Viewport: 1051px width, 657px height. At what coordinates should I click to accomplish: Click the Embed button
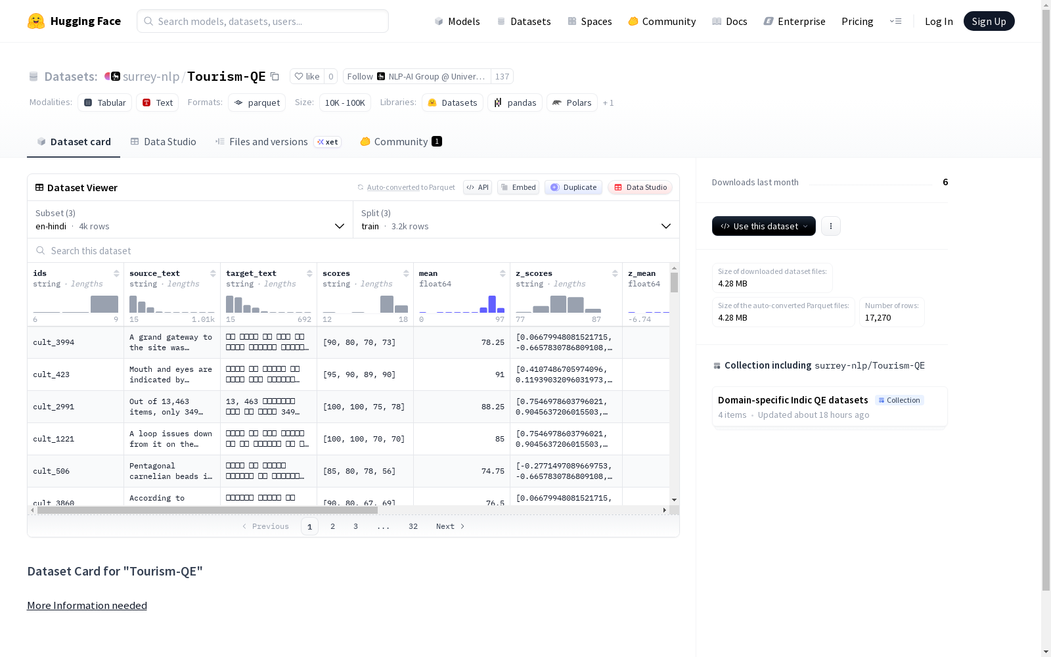[518, 187]
